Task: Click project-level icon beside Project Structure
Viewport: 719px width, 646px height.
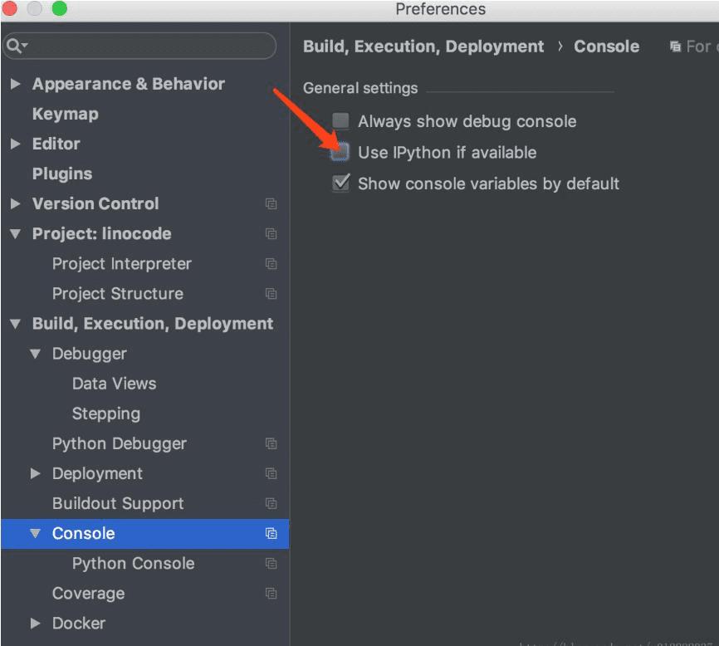Action: (271, 294)
